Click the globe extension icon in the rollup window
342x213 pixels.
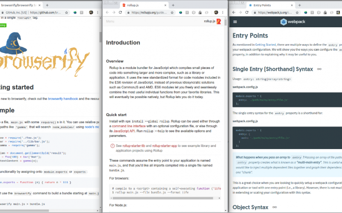pos(180,13)
